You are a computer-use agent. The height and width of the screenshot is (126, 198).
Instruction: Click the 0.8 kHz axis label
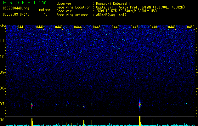(x=3, y=88)
